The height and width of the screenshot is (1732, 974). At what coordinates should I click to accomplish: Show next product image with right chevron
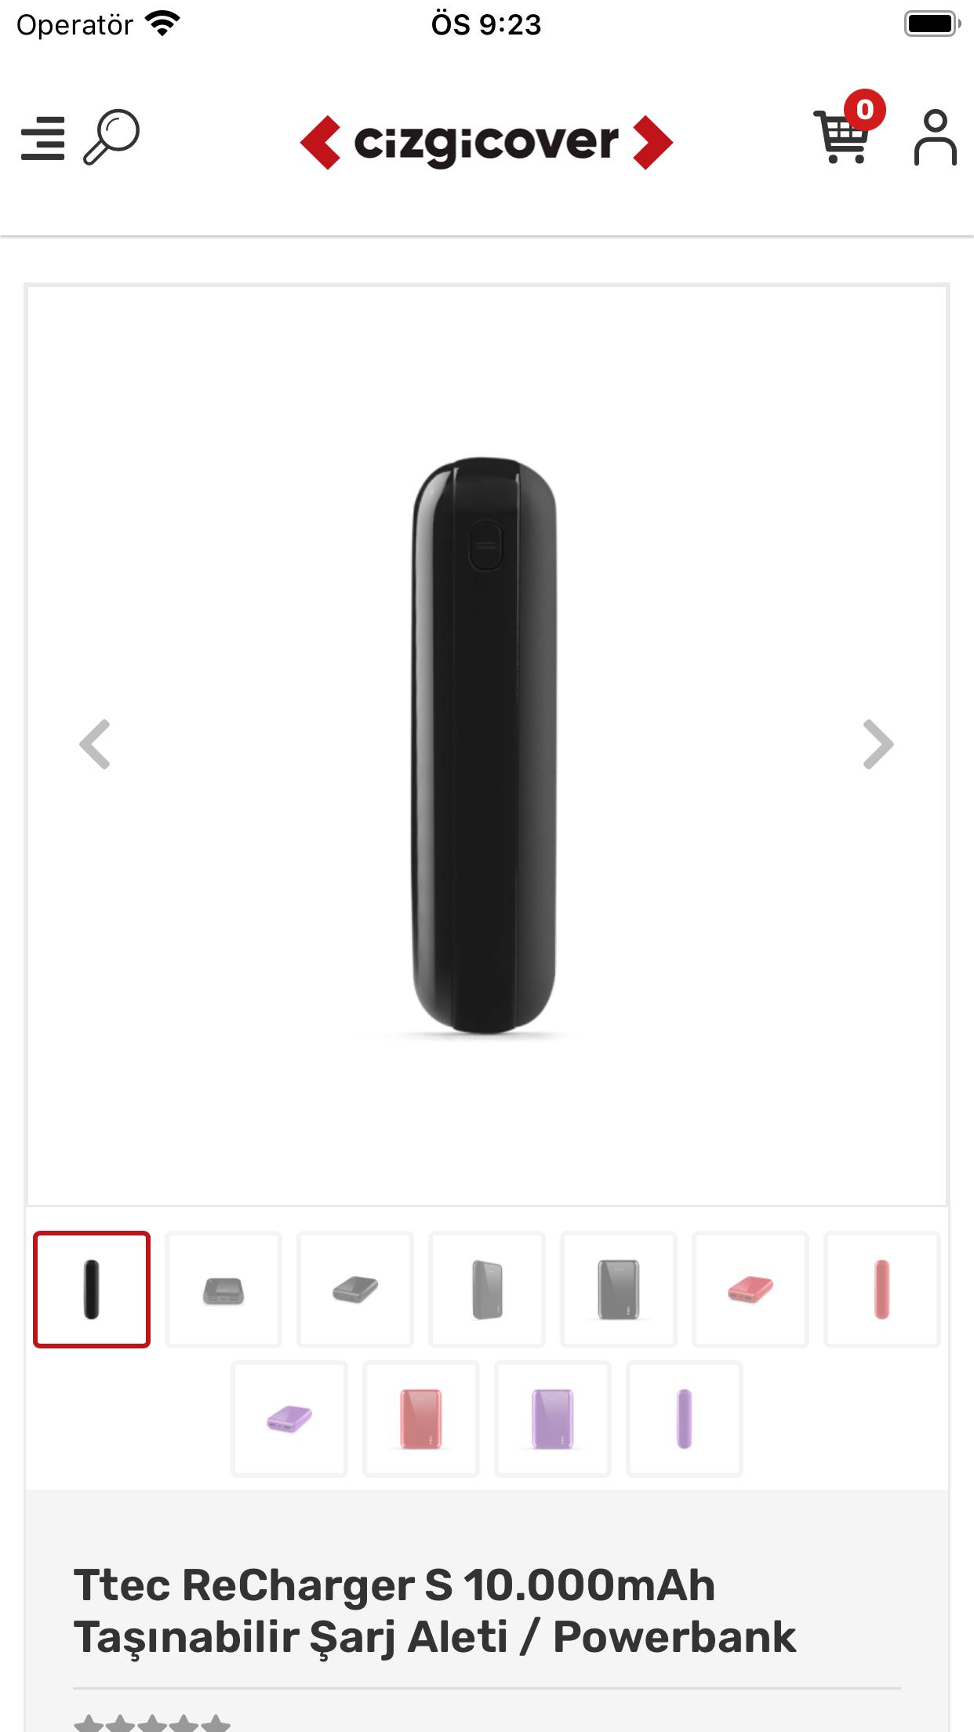[878, 744]
